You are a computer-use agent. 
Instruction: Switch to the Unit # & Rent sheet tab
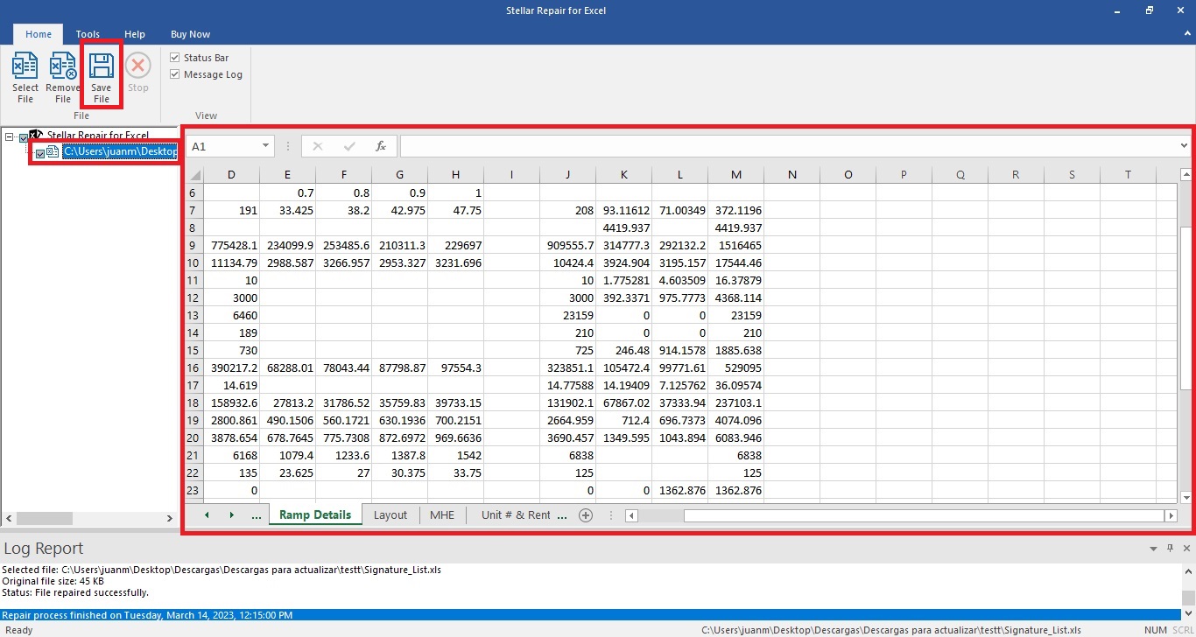(516, 515)
